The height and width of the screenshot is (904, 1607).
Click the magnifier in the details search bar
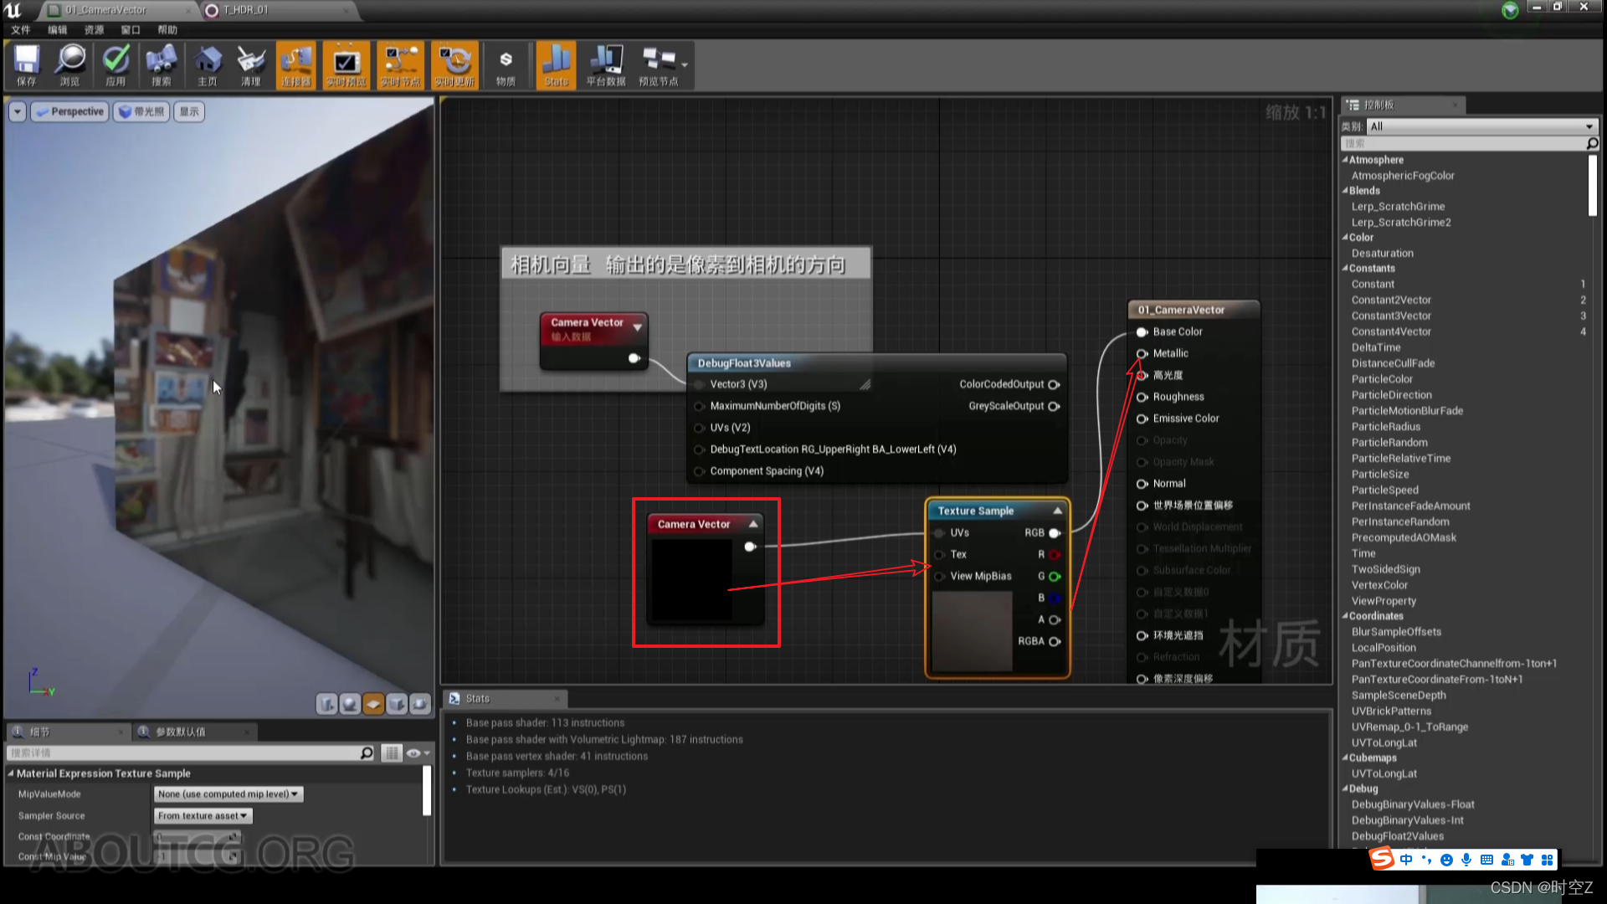point(367,752)
